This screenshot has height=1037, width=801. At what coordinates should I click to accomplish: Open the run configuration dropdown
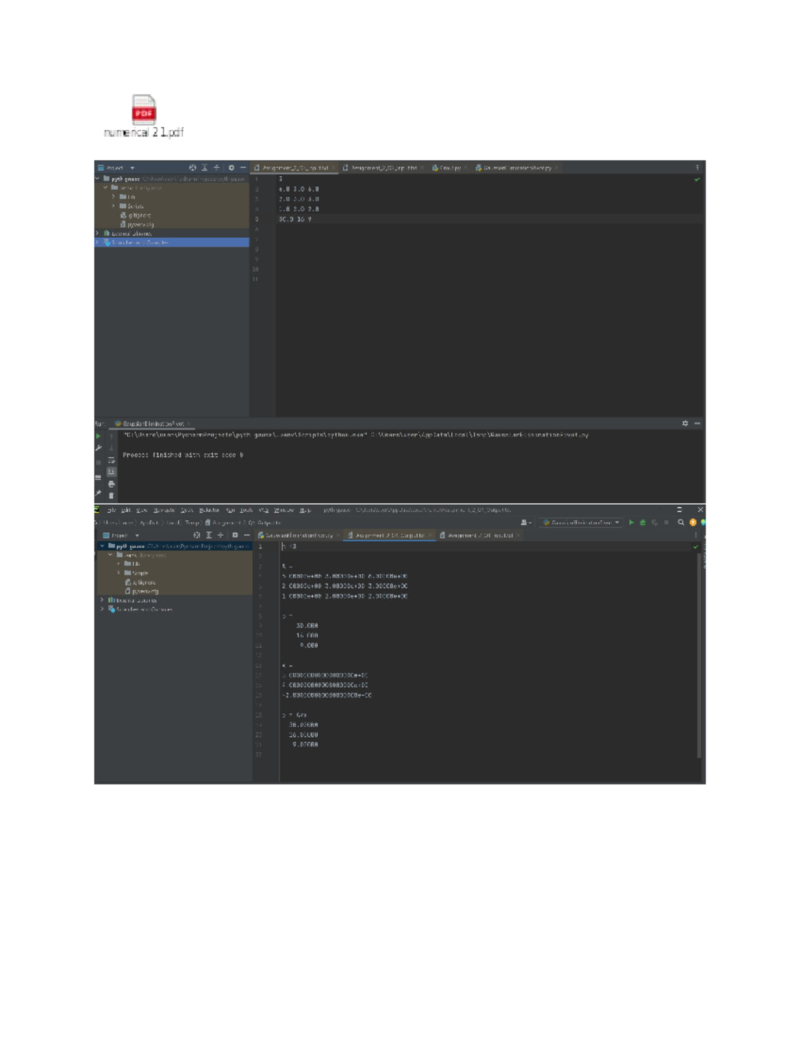(581, 522)
